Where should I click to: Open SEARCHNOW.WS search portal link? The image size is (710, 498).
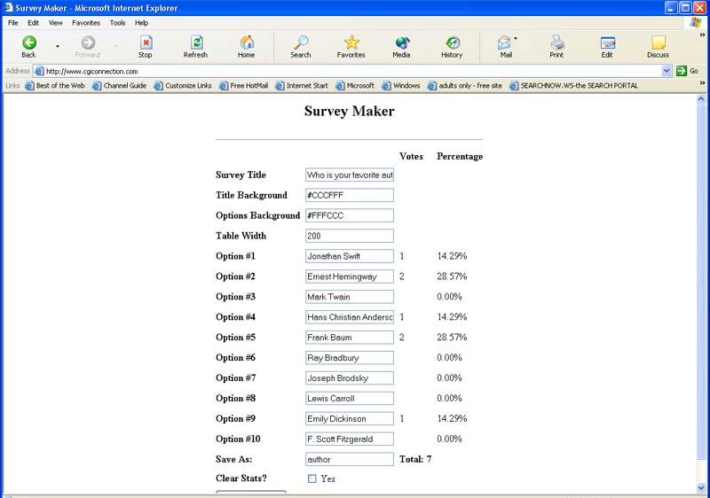click(573, 85)
